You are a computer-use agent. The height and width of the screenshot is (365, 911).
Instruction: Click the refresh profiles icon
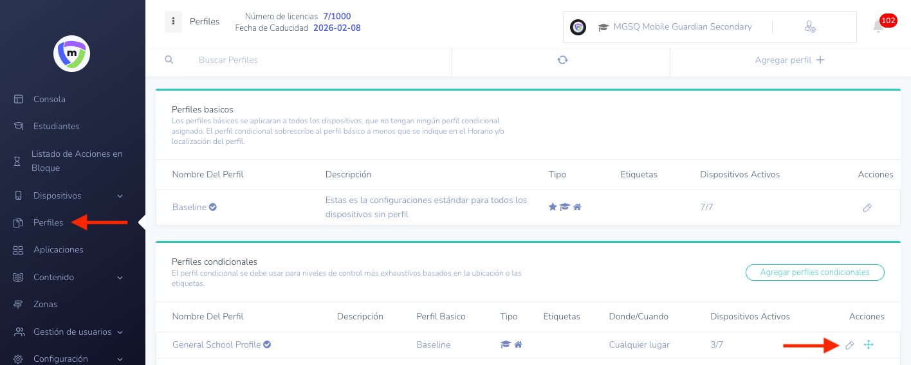tap(562, 60)
